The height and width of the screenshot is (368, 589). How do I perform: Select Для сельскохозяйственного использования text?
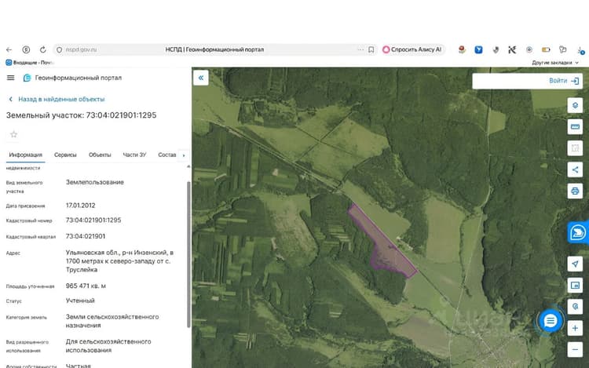pyautogui.click(x=108, y=346)
